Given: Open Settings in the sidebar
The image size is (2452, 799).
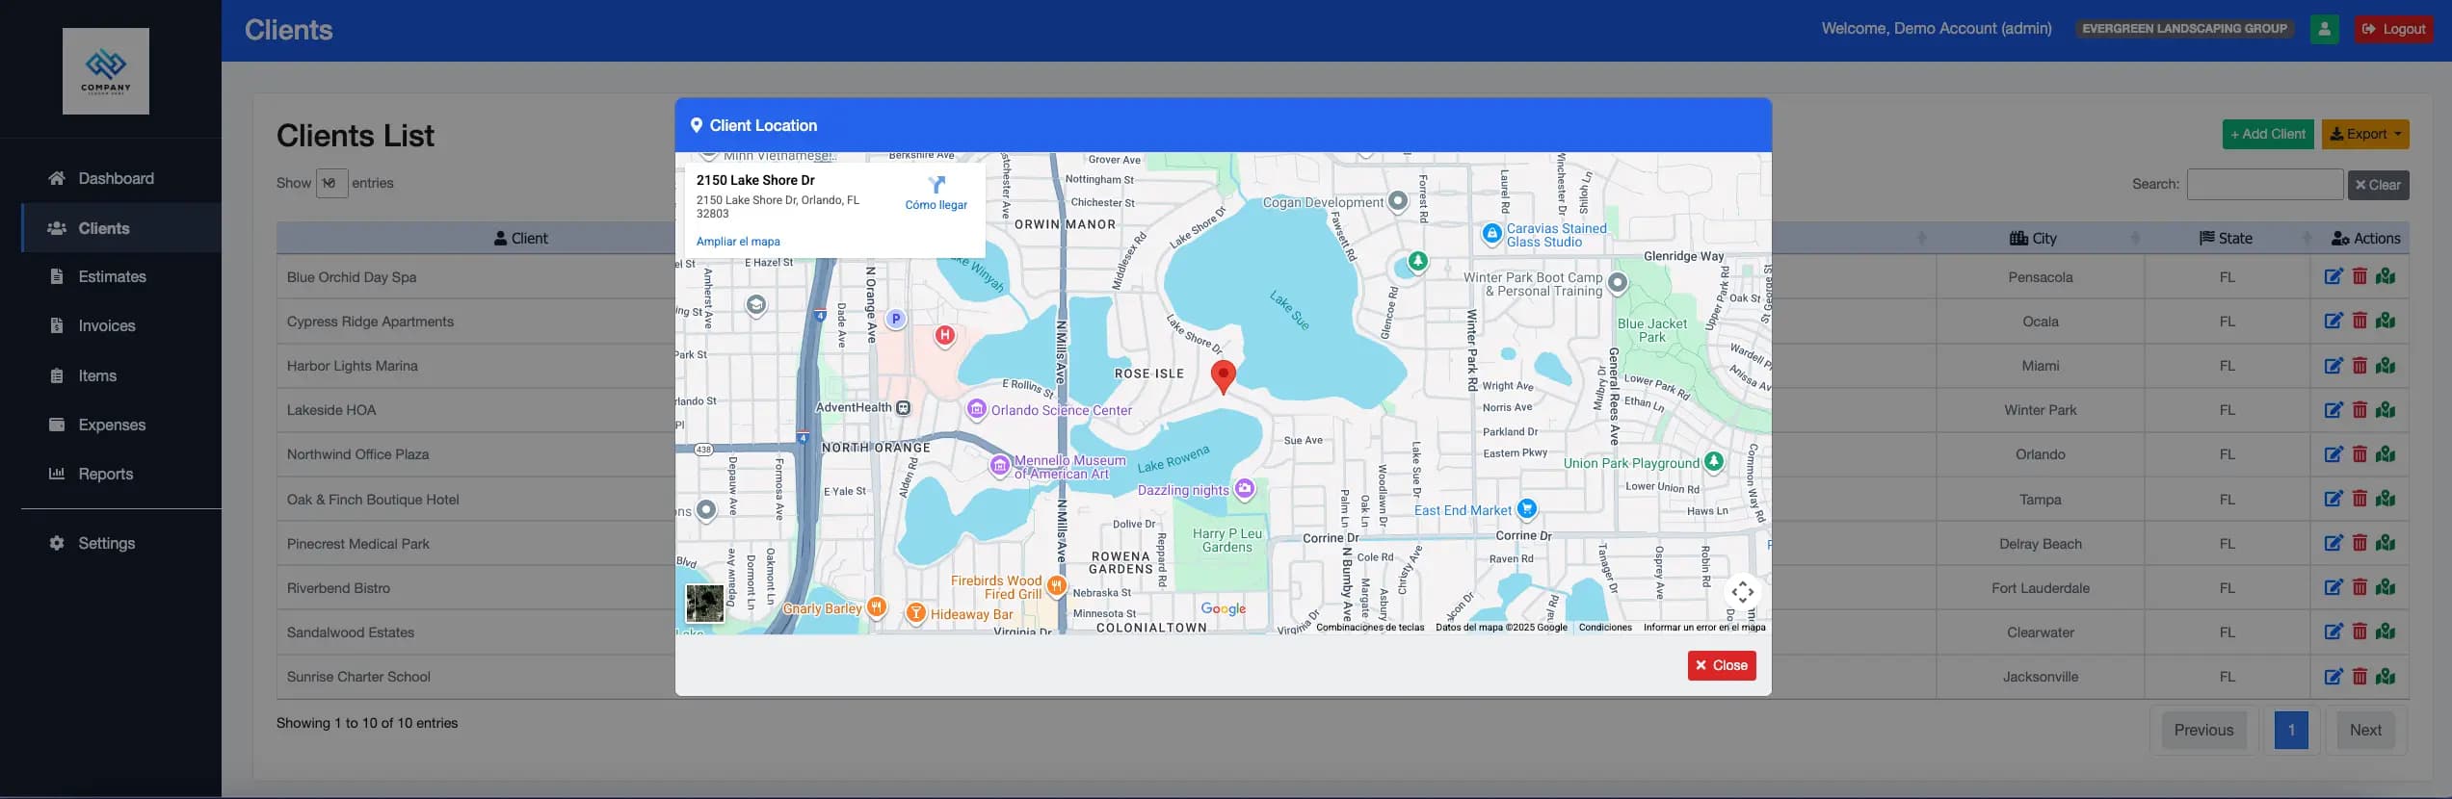Looking at the screenshot, I should (106, 544).
